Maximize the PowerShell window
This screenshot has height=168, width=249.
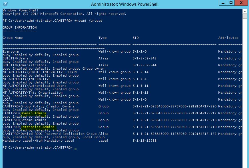click(x=231, y=3)
